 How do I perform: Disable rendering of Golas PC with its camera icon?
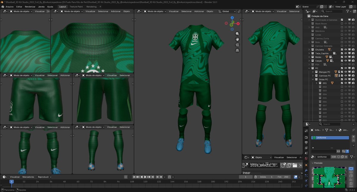pyautogui.click(x=353, y=79)
